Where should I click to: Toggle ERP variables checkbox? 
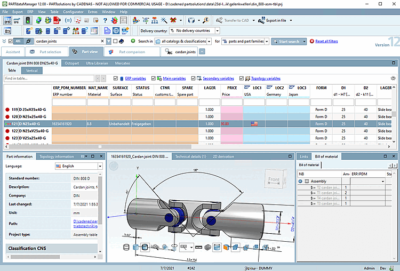coord(116,78)
